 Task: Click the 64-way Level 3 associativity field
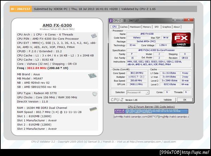pos(185,84)
